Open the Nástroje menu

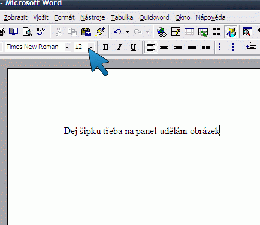pos(93,17)
